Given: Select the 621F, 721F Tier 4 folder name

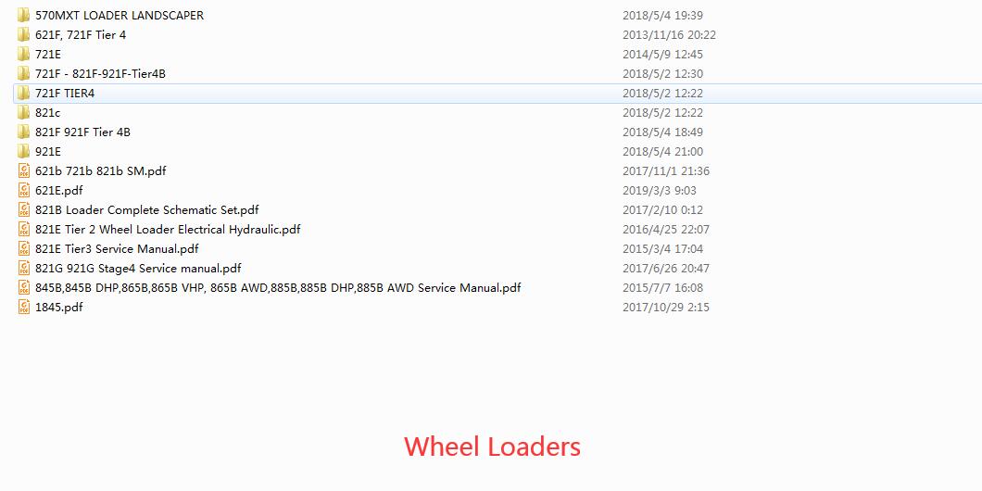Looking at the screenshot, I should (x=81, y=34).
